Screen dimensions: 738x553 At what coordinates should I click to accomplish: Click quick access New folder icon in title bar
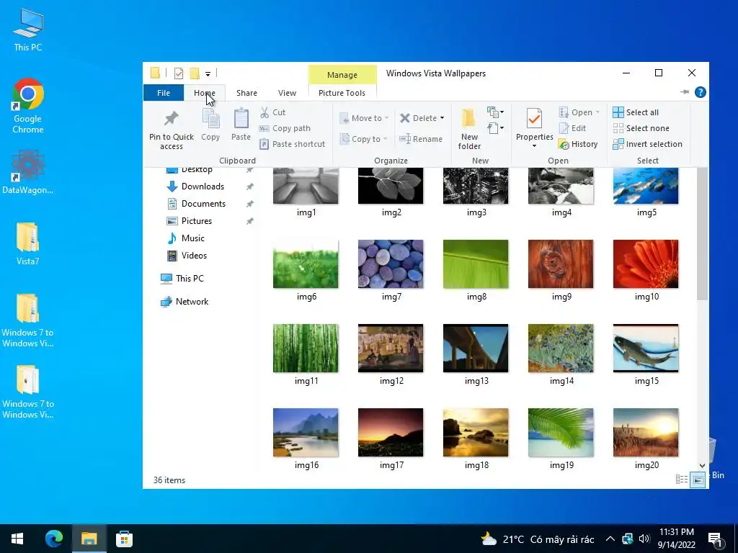(x=195, y=73)
